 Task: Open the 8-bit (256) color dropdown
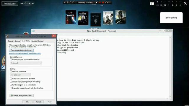[x=20, y=75]
